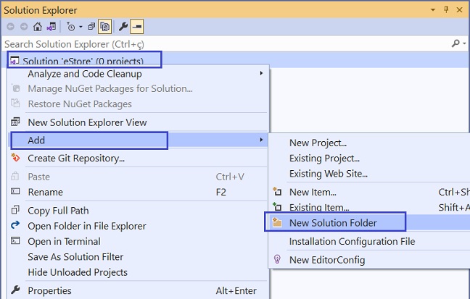
Task: Select the Solution 'eStore' tree node
Action: pyautogui.click(x=82, y=61)
